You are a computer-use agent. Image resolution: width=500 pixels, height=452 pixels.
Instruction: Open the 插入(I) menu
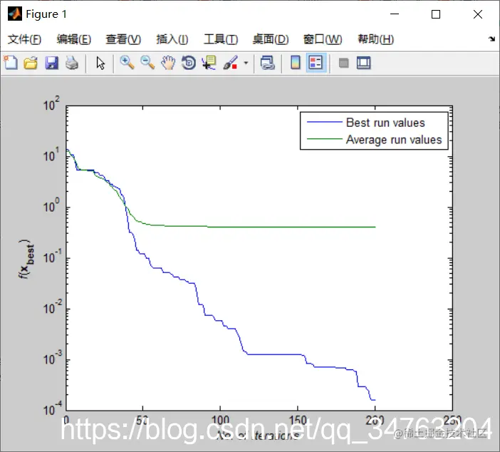click(172, 39)
